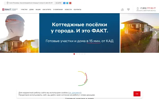Go to next slide arrow
The width and height of the screenshot is (159, 99).
[x=156, y=33]
